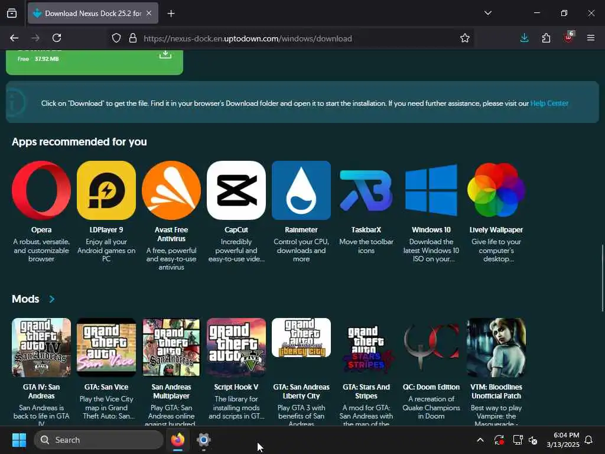The height and width of the screenshot is (454, 605).
Task: Bookmark this page with the star icon
Action: tap(464, 38)
